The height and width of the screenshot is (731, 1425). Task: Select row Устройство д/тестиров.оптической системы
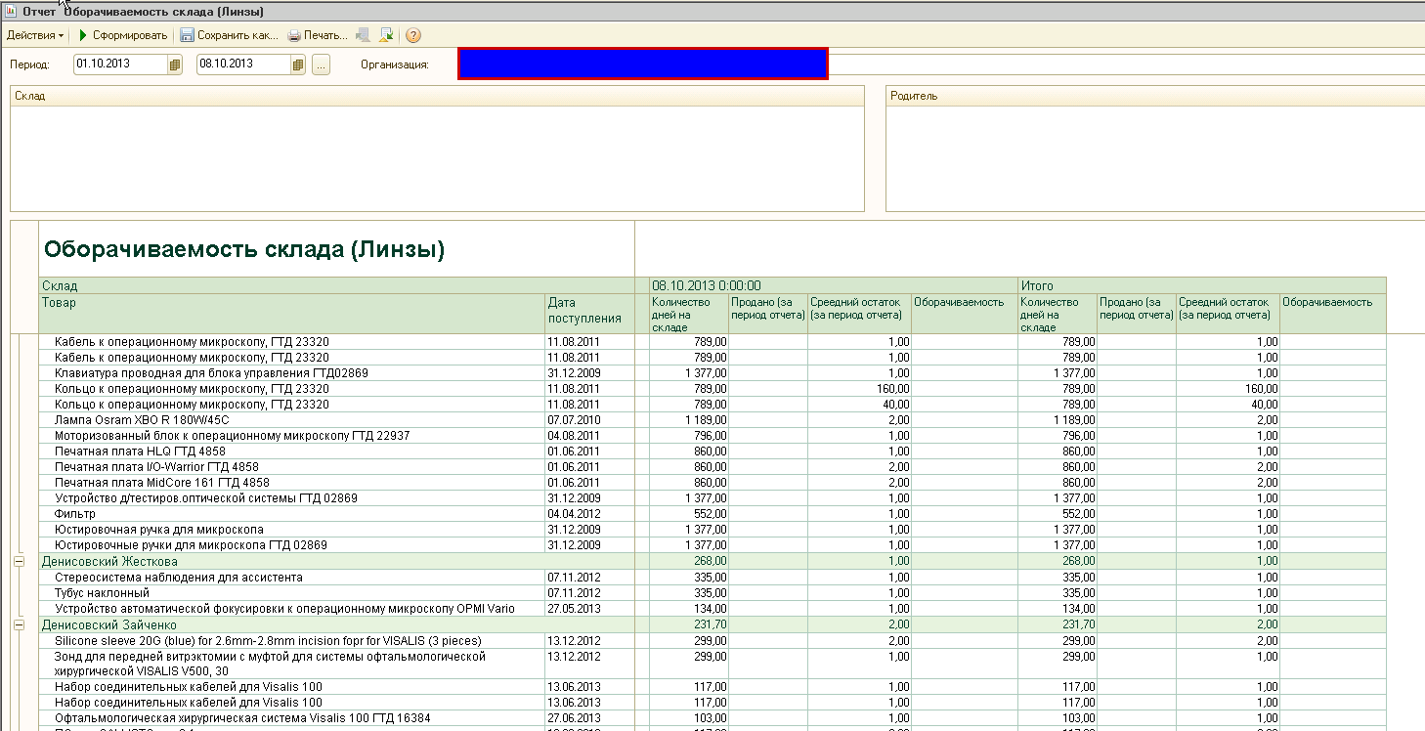(712, 498)
